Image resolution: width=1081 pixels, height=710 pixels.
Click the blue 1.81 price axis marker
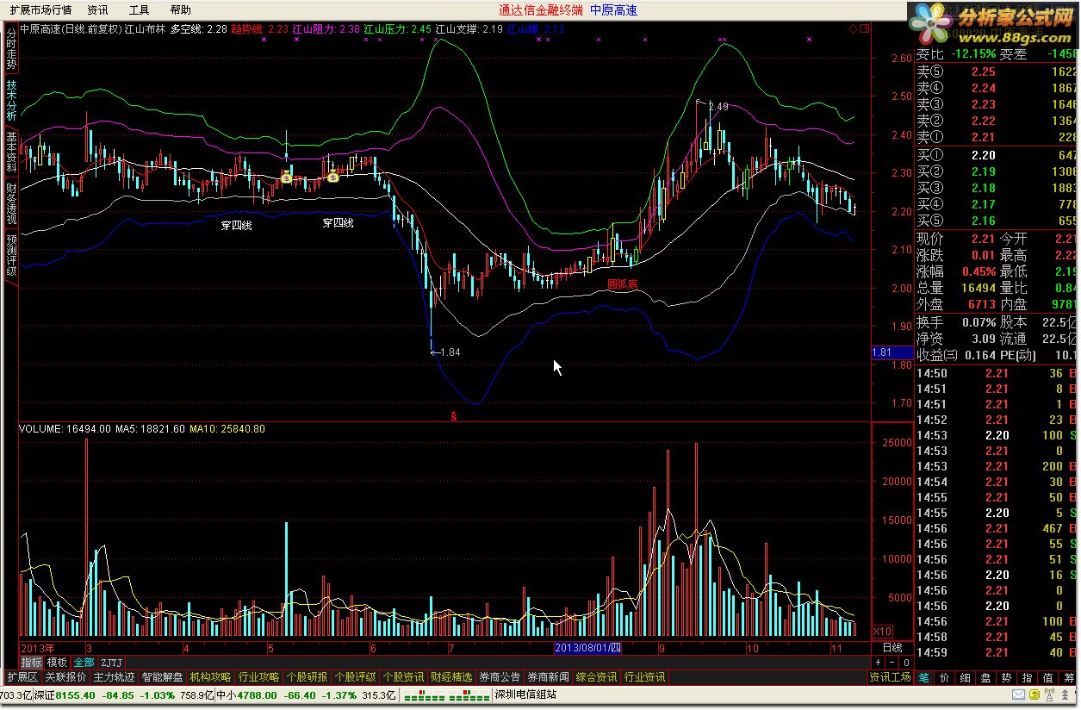(892, 352)
